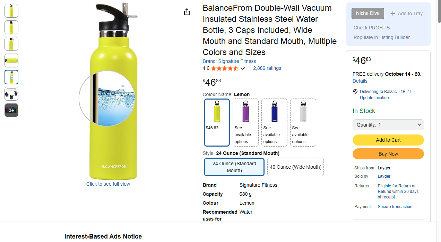Click the Buy Now button
The image size is (441, 242).
388,154
